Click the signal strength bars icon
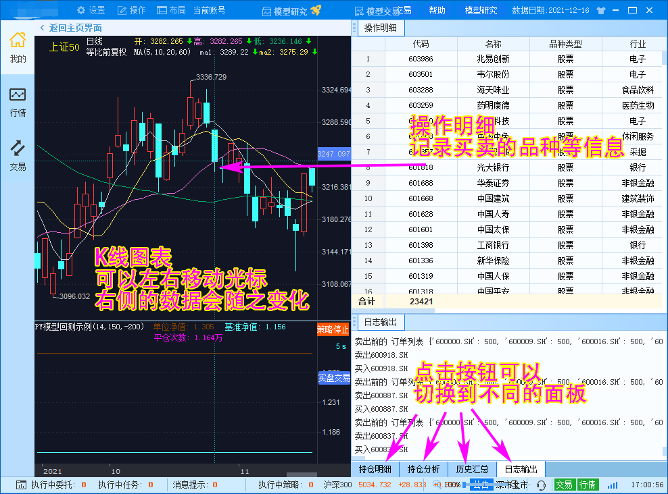668x494 pixels. tap(613, 485)
